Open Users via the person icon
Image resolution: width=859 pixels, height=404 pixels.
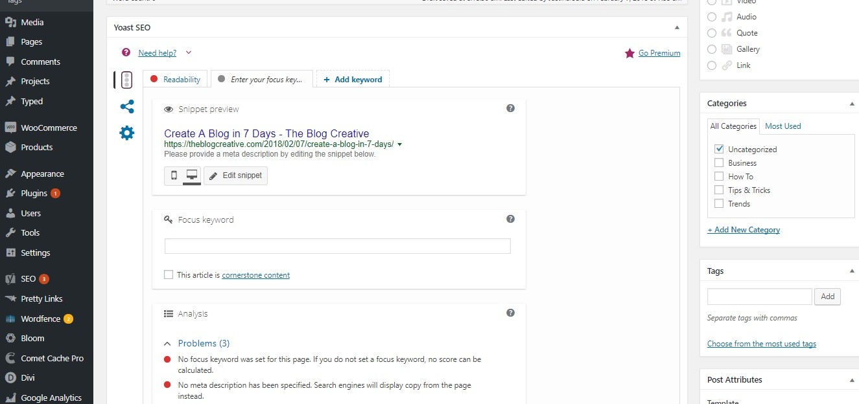(x=10, y=213)
